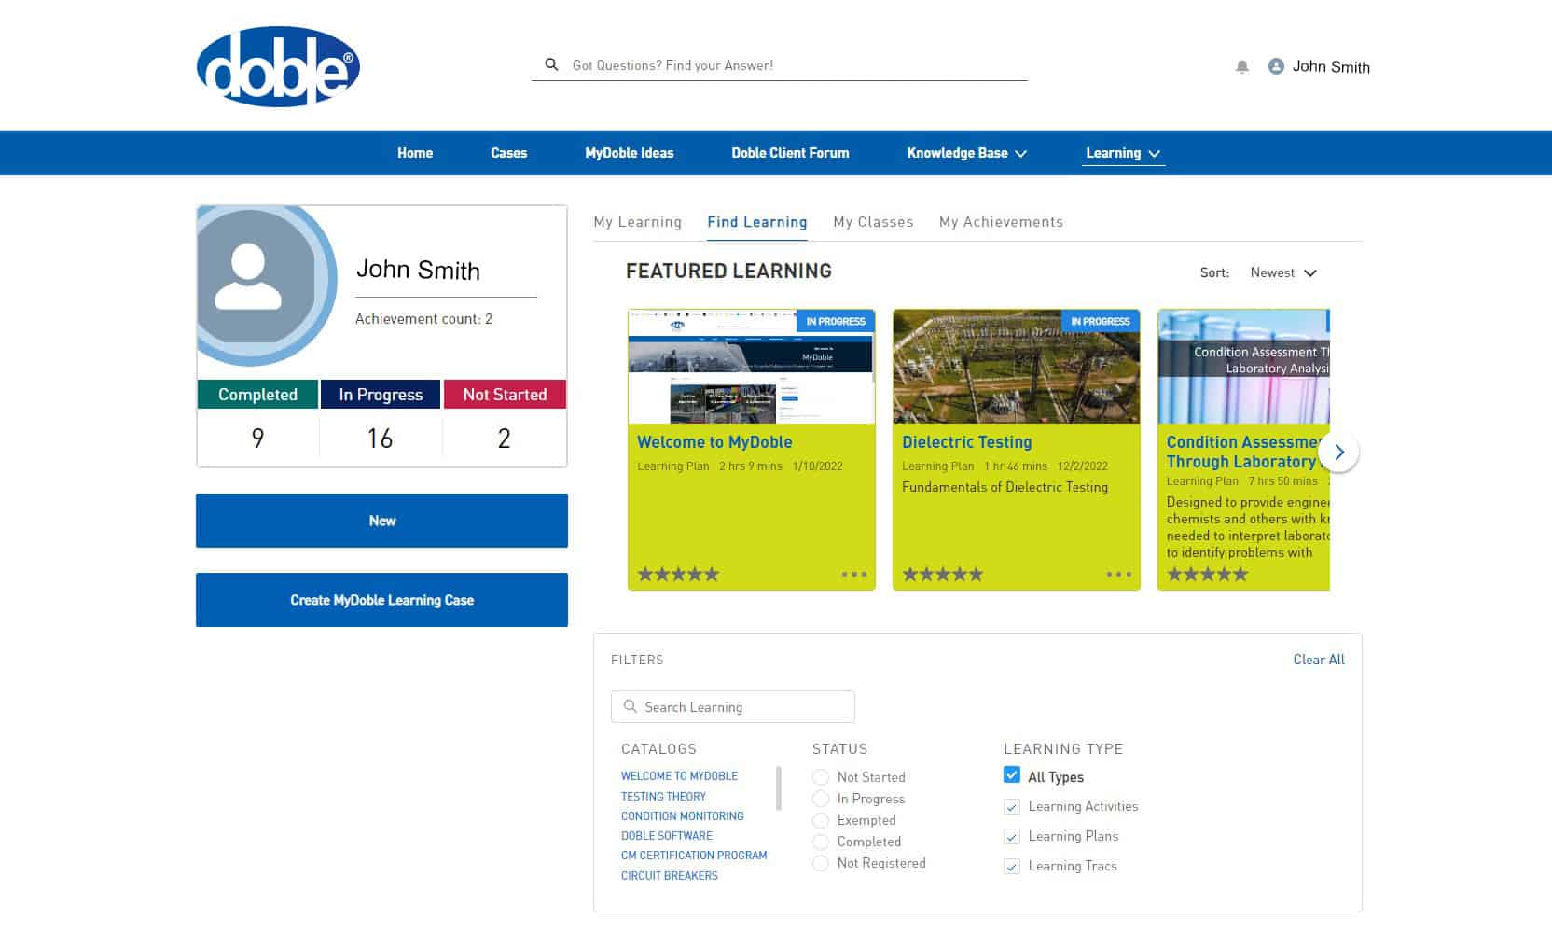This screenshot has width=1552, height=933.
Task: Expand the Knowledge Base menu
Action: click(966, 153)
